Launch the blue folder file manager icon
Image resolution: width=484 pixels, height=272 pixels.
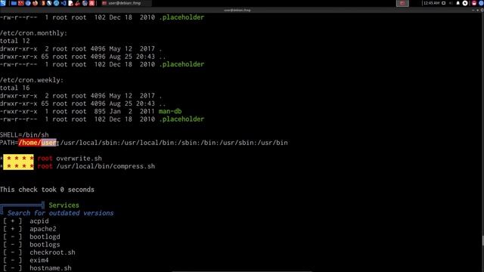14,3
